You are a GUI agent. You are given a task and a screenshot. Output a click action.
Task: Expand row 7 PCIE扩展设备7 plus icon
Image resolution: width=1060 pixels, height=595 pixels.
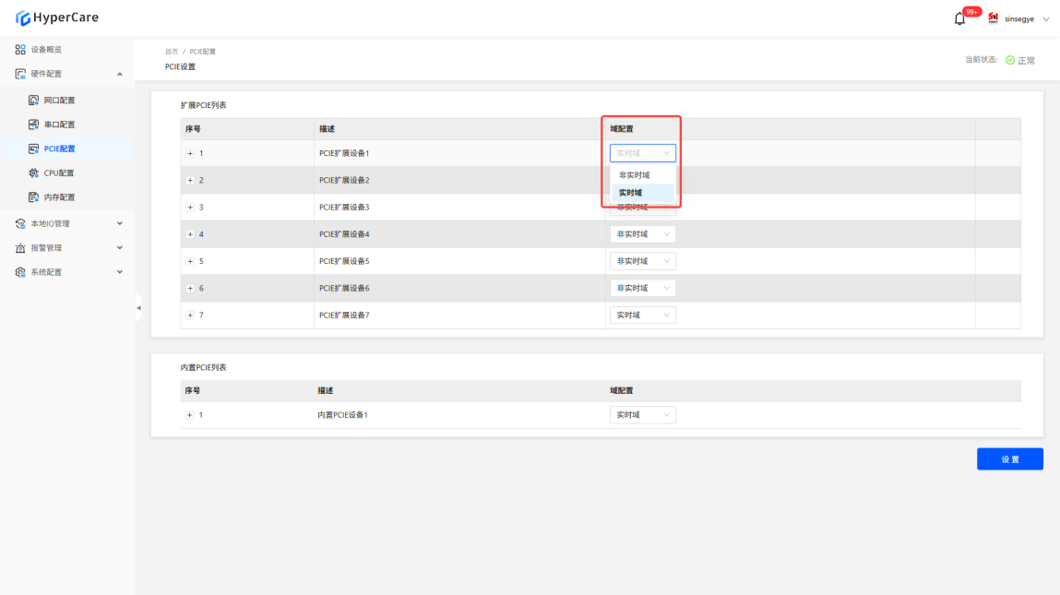[x=190, y=315]
